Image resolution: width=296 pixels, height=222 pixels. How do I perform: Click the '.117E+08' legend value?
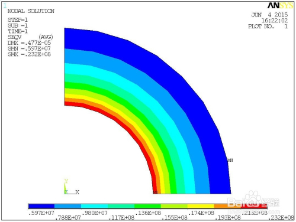click(x=121, y=218)
